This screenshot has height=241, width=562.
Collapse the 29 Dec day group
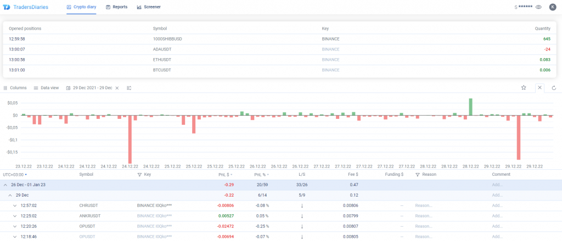[9, 195]
